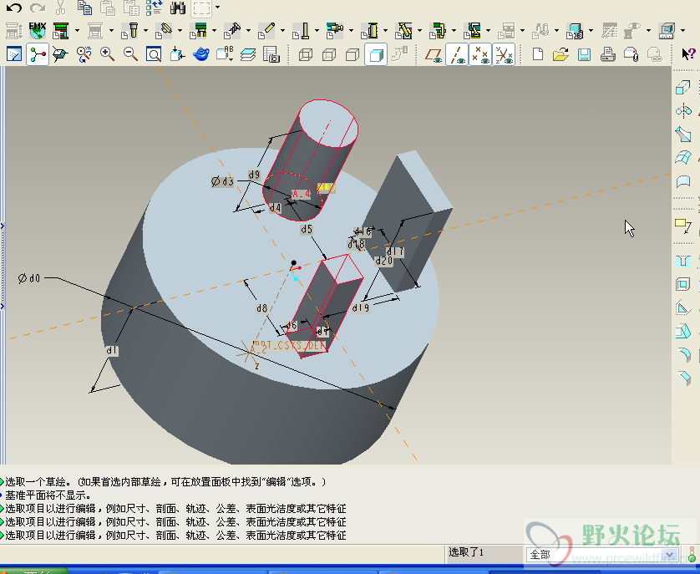This screenshot has width=700, height=574.
Task: Click the Refit to screen icon
Action: [x=154, y=54]
